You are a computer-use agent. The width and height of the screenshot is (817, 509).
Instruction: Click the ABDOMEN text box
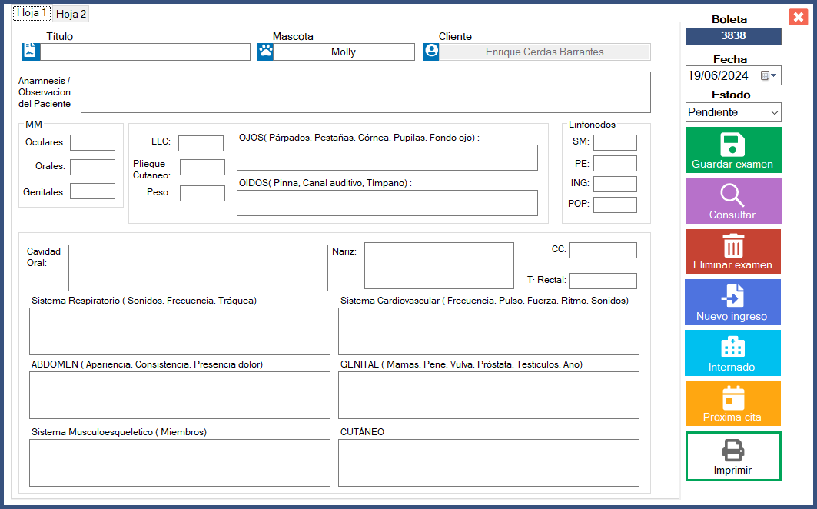coord(180,395)
